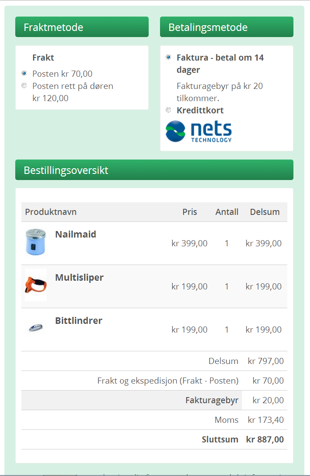Click the Bestillingsoversikt section header
The width and height of the screenshot is (310, 476).
[154, 170]
